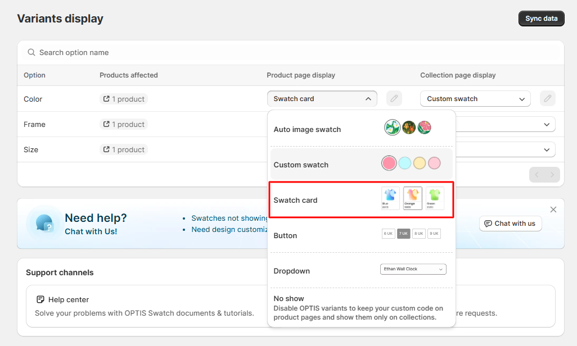Screen dimensions: 577x346
Task: Click the Sync data button
Action: coord(542,19)
